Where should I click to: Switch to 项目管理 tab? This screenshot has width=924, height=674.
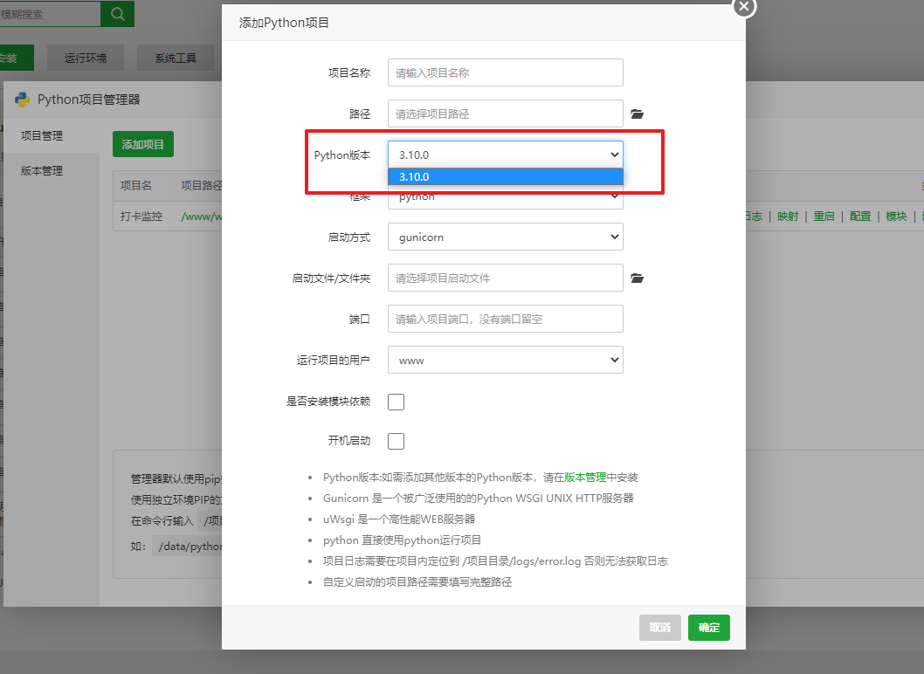[42, 135]
